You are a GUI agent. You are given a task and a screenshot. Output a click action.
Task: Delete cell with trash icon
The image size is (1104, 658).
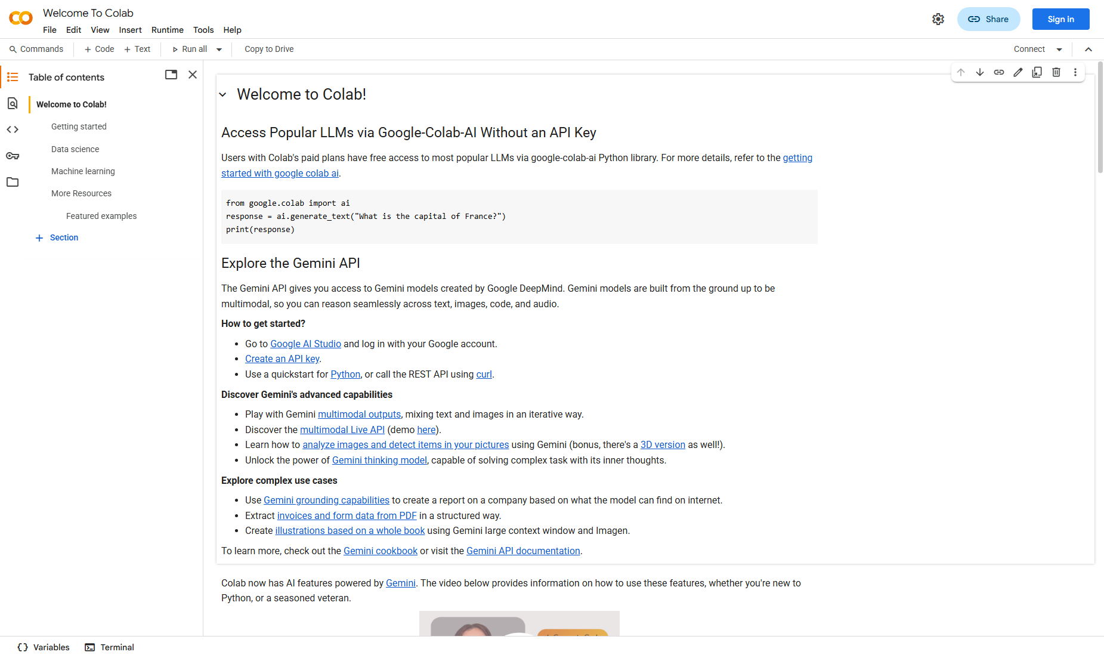[1056, 72]
